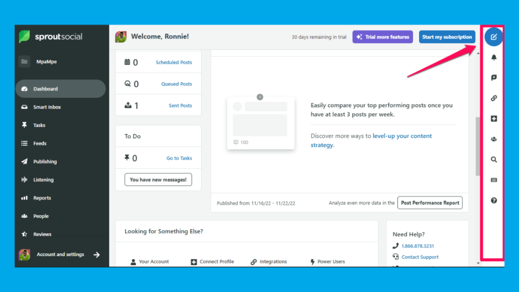
Task: Click the MpaMpe folder icon
Action: point(24,61)
